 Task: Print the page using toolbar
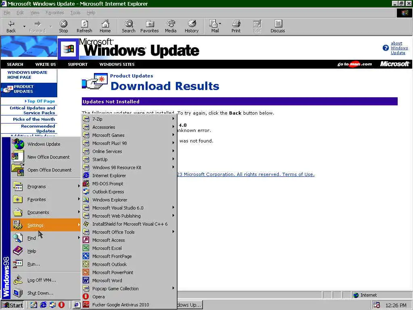tap(236, 26)
